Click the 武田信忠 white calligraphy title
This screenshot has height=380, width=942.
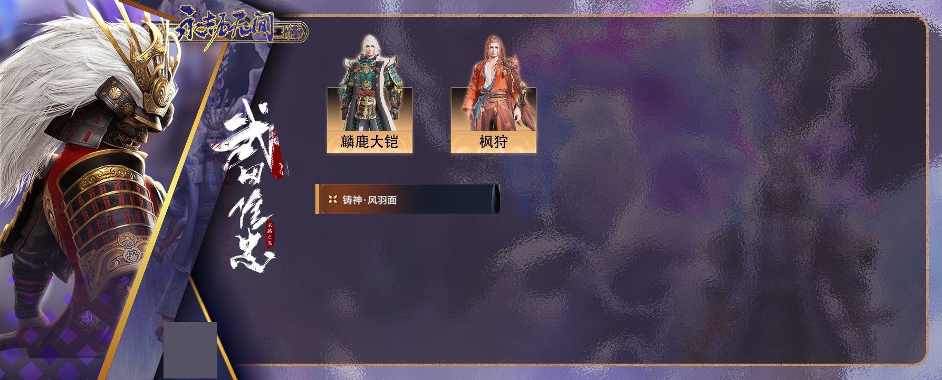pos(246,195)
